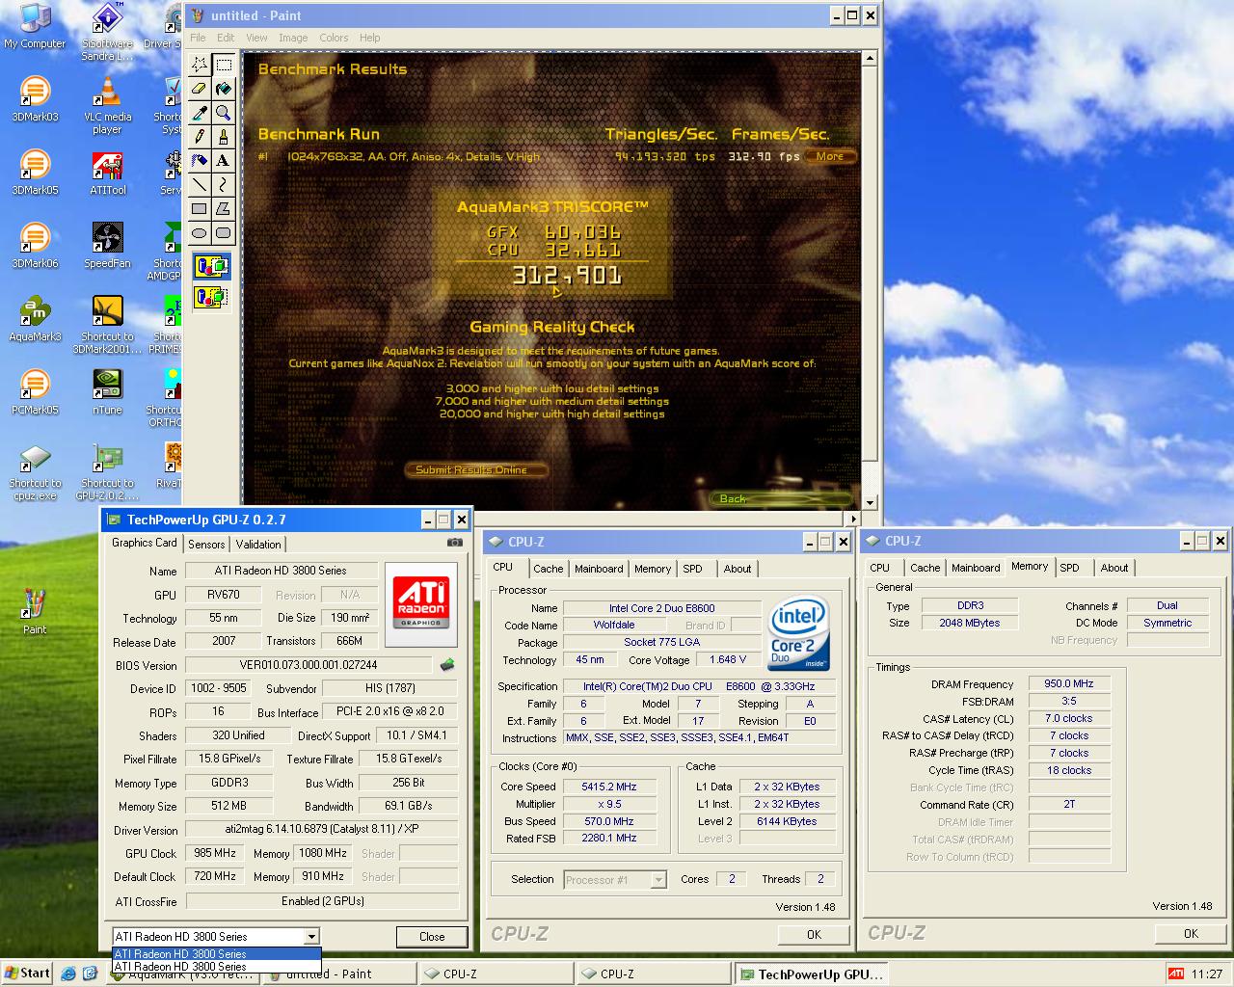Viewport: 1234px width, 987px height.
Task: Select the straight Line tool
Action: (200, 184)
